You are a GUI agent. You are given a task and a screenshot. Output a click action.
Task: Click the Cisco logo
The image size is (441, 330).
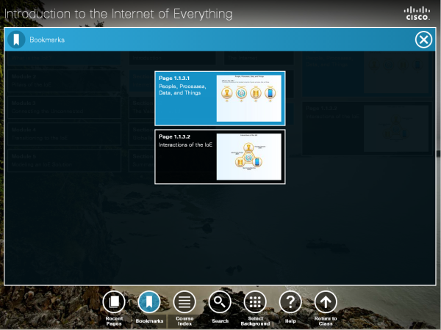(x=417, y=12)
